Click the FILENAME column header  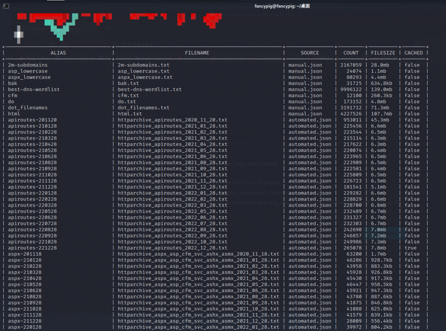tap(197, 53)
